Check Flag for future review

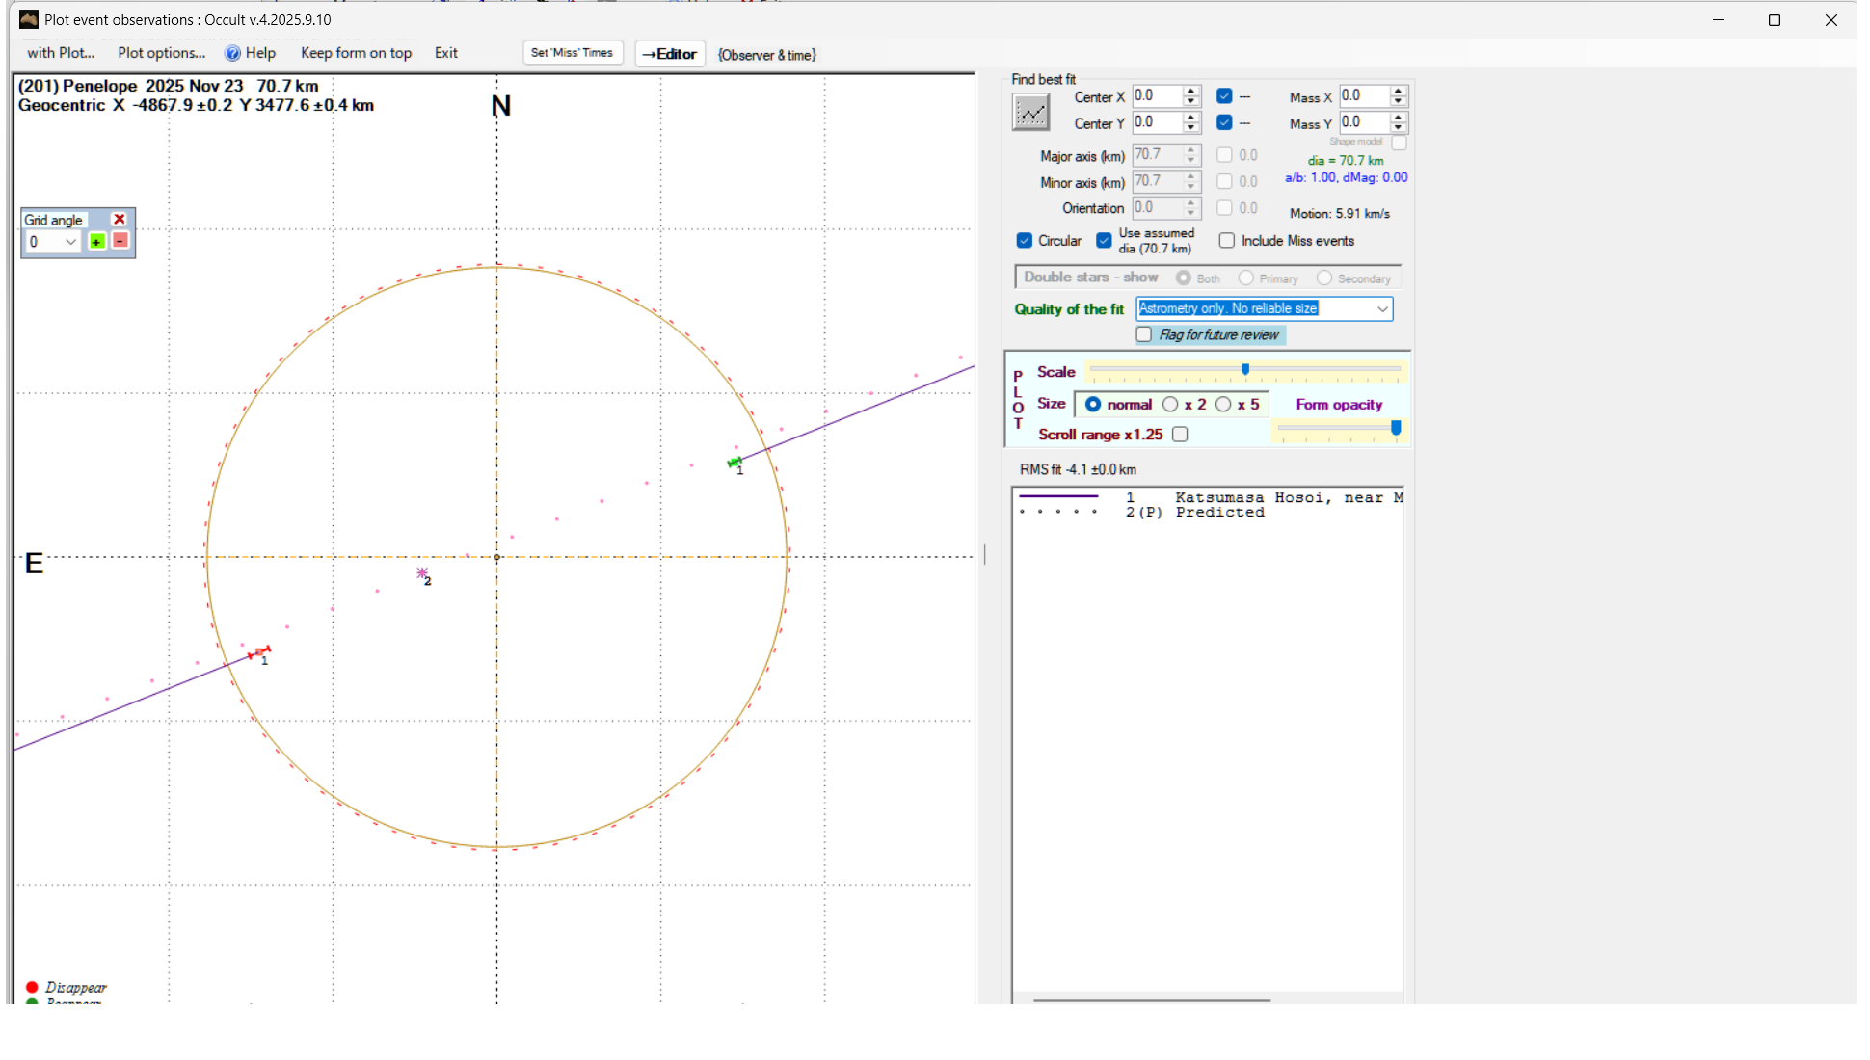1144,334
